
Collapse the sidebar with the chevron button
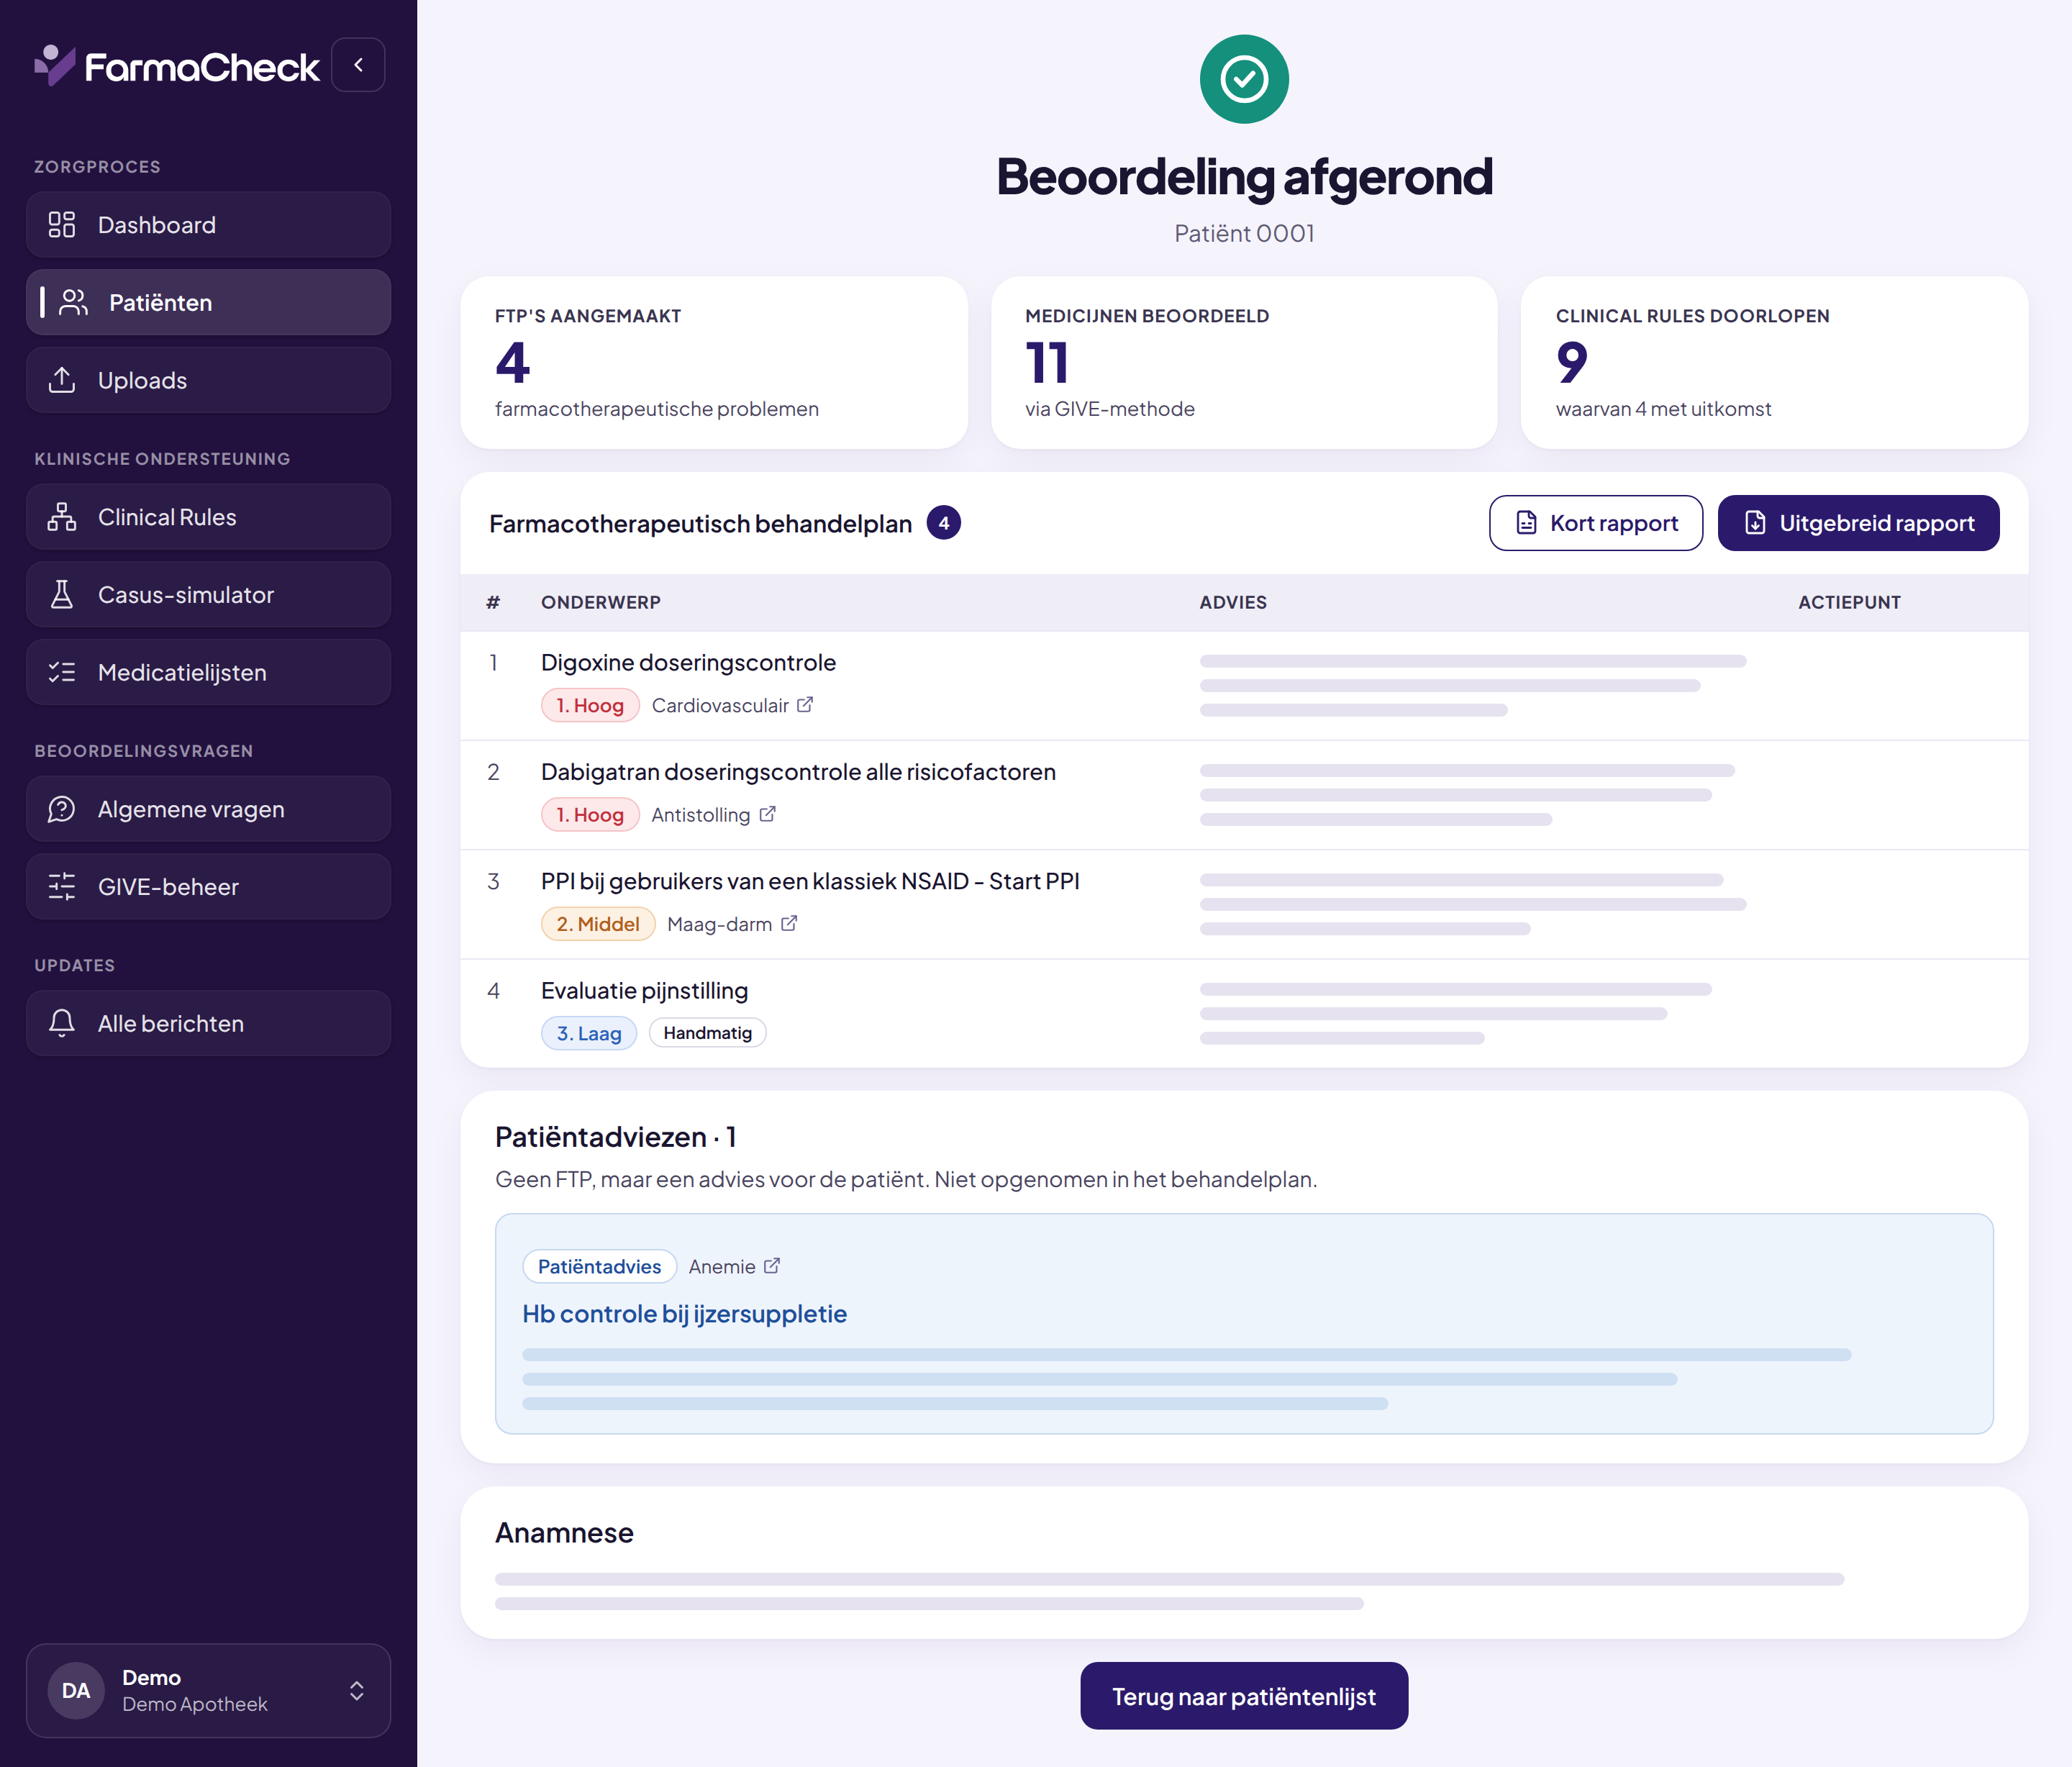358,65
